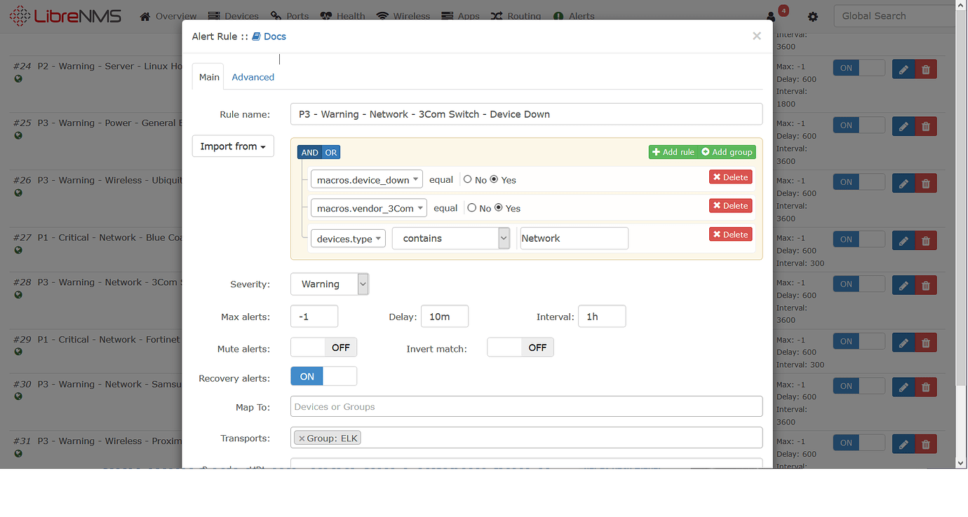Remove the Group: ELK transport tag
Image resolution: width=968 pixels, height=517 pixels.
(302, 439)
